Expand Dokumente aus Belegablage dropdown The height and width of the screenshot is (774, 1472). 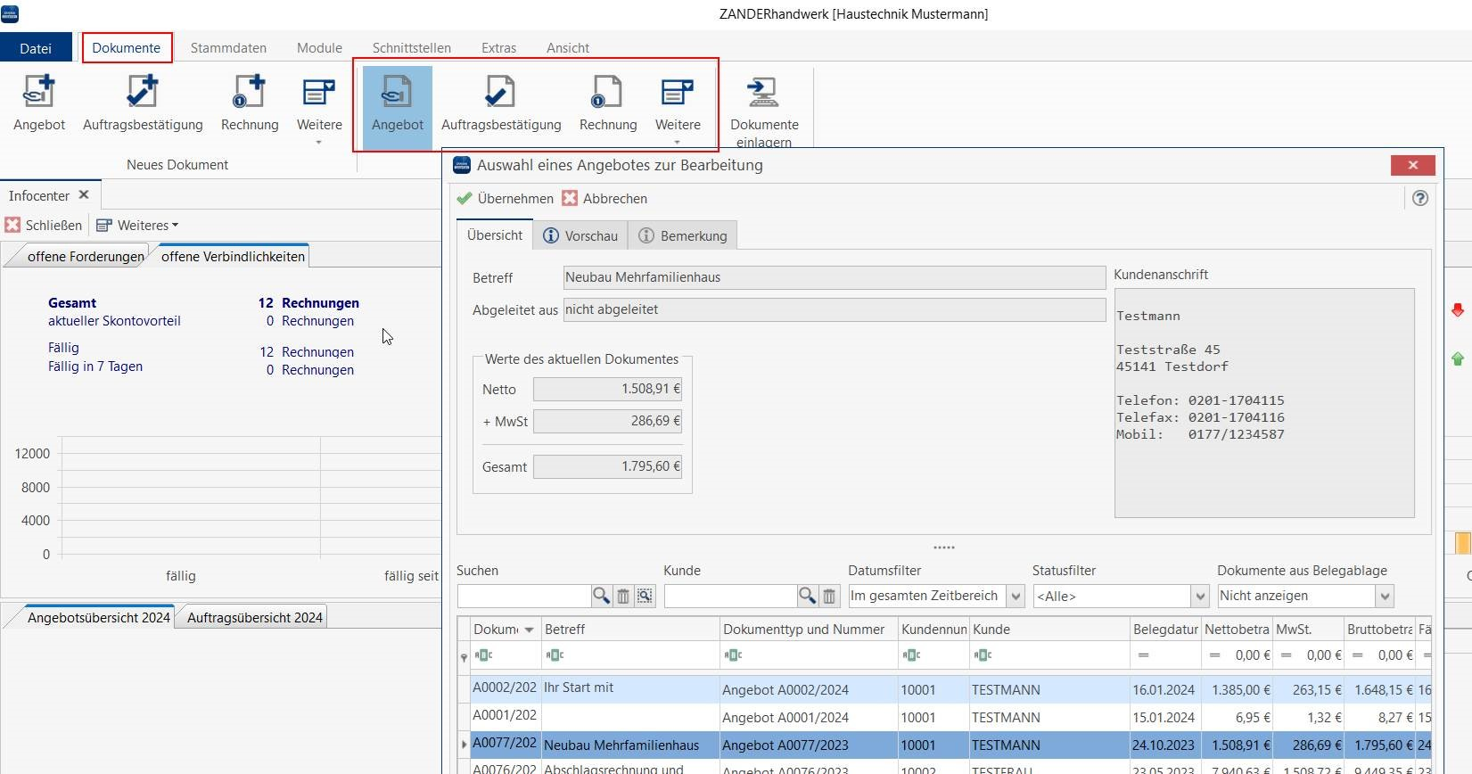(1385, 596)
